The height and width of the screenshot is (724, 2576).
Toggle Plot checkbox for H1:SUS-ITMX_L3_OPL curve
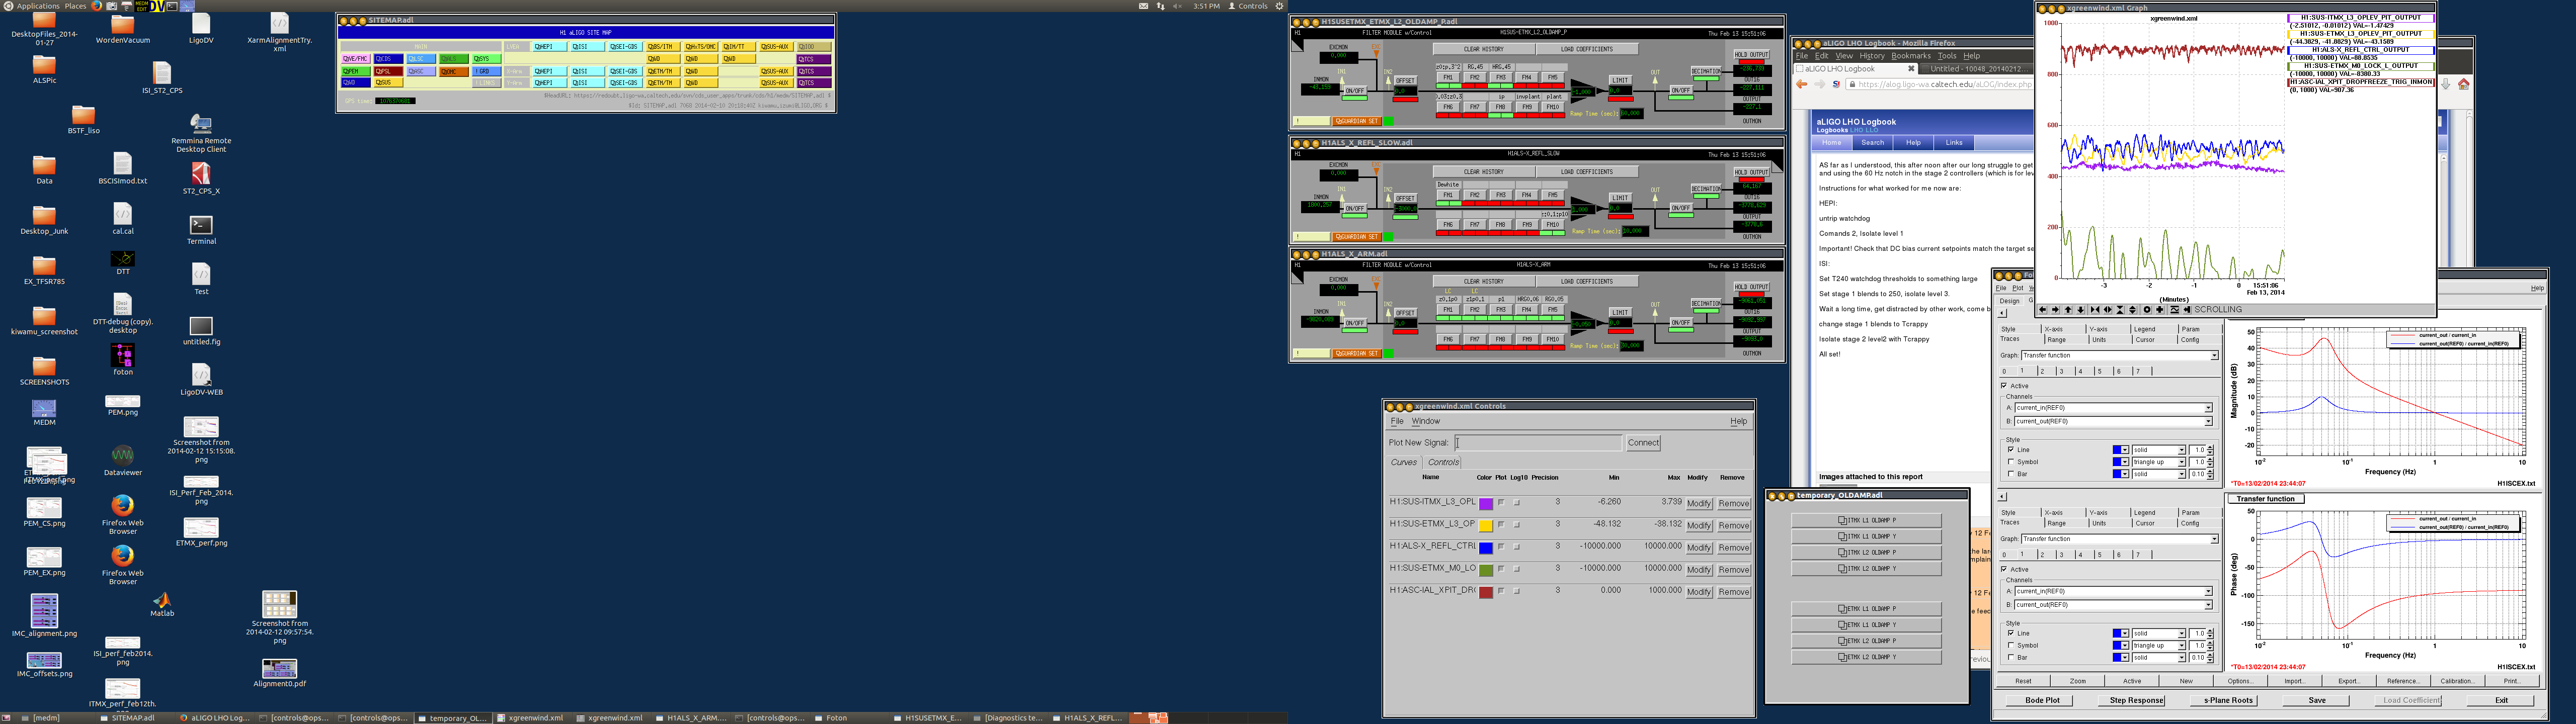[x=1501, y=503]
